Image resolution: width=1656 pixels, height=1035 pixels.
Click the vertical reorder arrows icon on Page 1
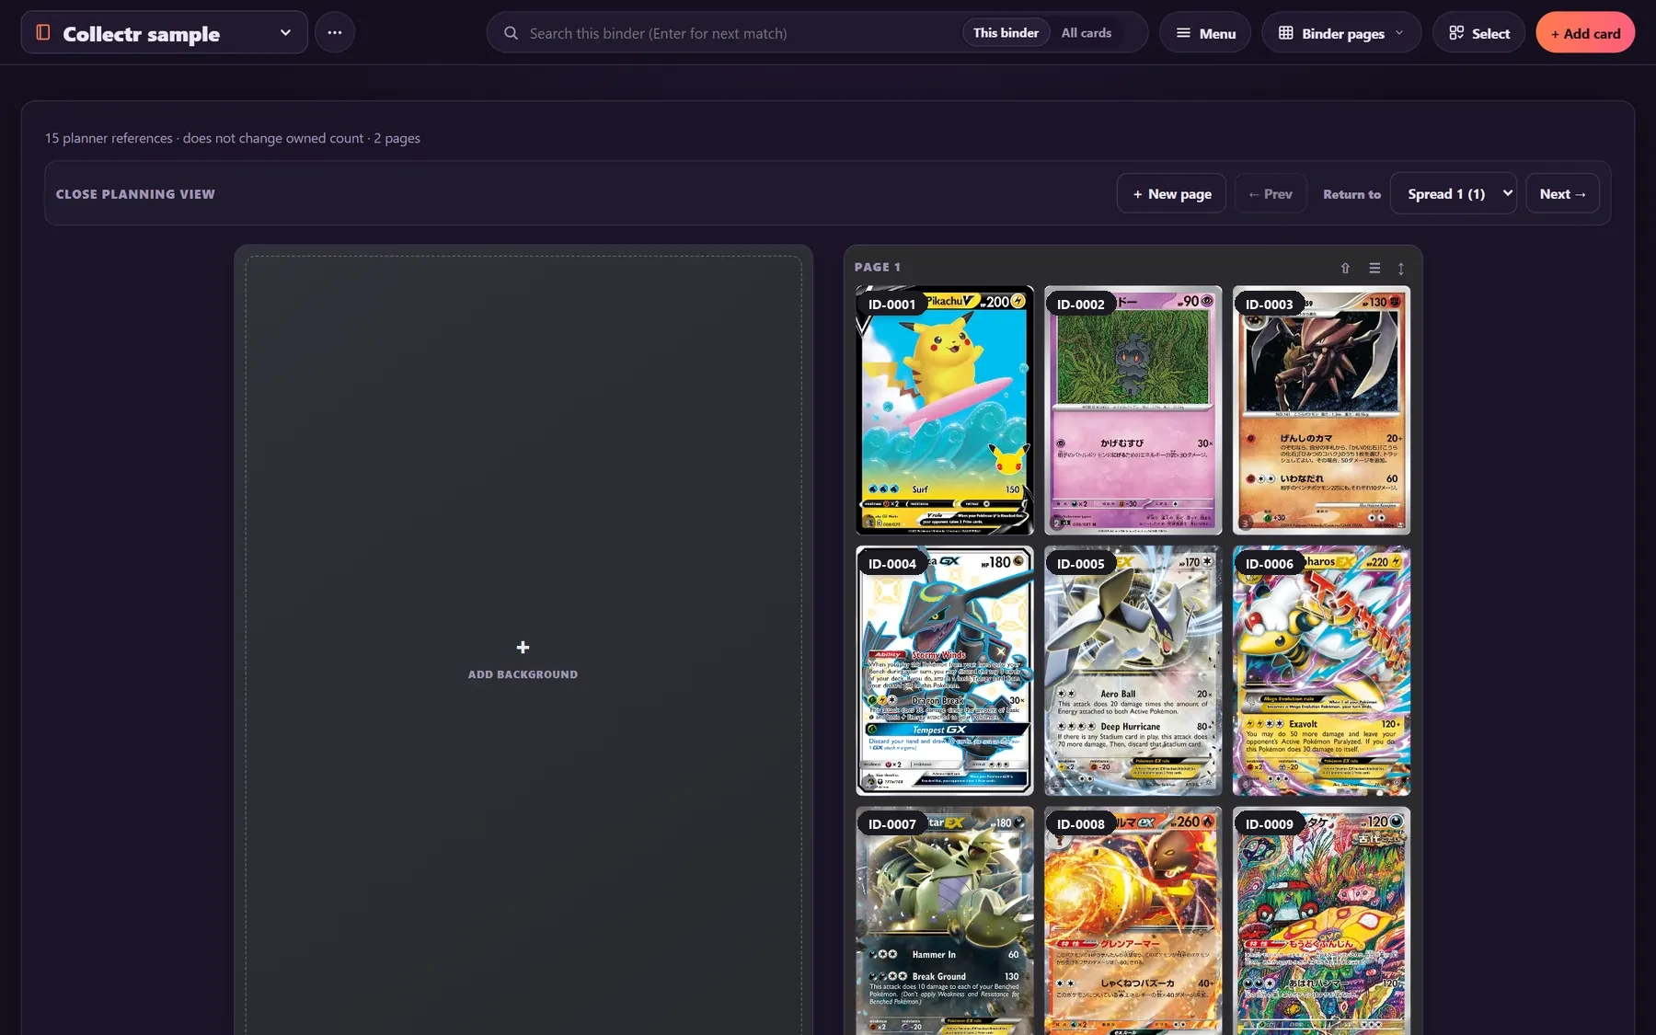pos(1400,268)
